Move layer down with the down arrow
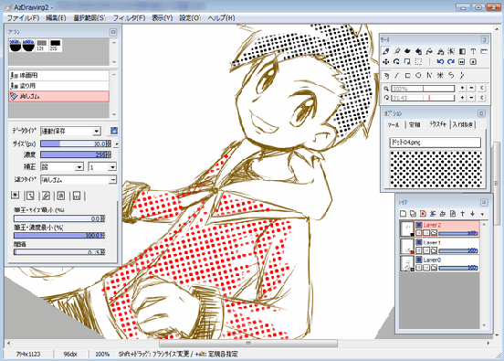The image size is (504, 361). pos(473,214)
